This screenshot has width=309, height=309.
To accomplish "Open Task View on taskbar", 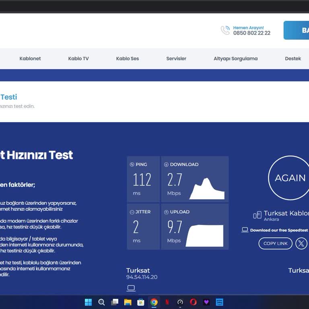I will (115, 302).
